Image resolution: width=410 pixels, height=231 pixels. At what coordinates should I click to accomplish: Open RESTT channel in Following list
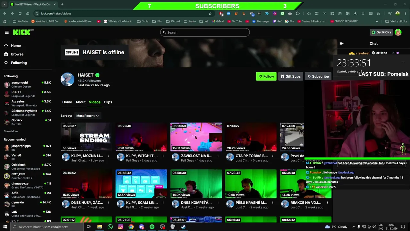[27, 94]
